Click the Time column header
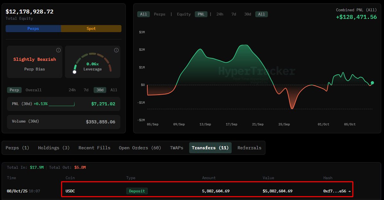Screen dimensions: 384x200 pos(12,178)
